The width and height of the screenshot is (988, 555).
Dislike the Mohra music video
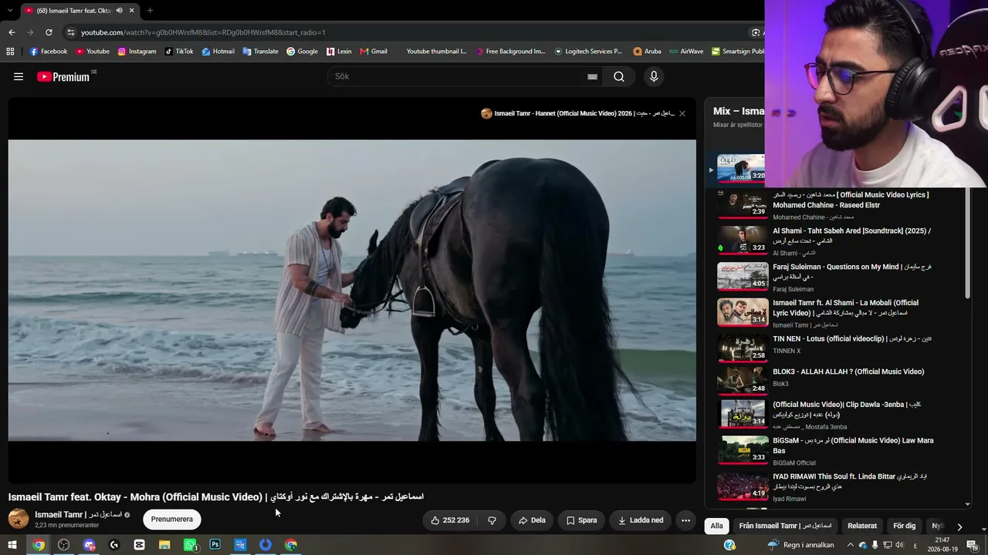[x=492, y=520]
